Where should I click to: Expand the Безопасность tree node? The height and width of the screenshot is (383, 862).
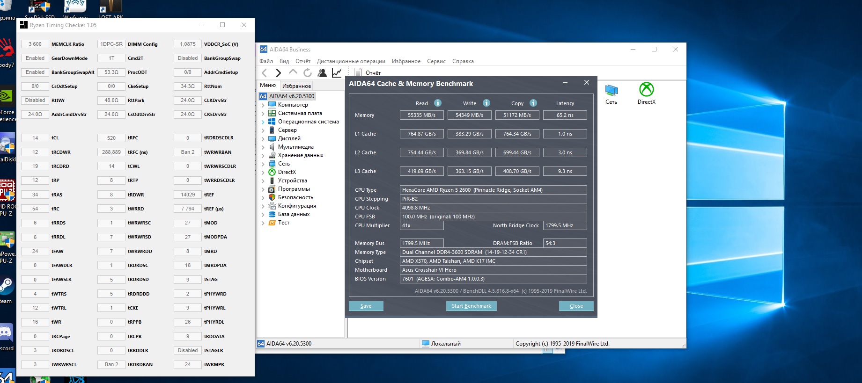tap(263, 198)
